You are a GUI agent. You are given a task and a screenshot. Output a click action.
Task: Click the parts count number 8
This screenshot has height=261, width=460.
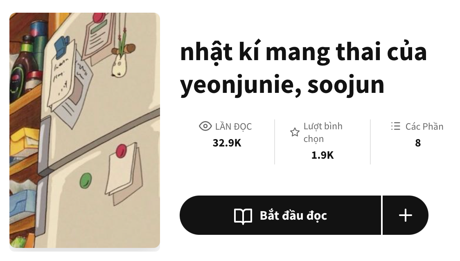[x=417, y=143]
